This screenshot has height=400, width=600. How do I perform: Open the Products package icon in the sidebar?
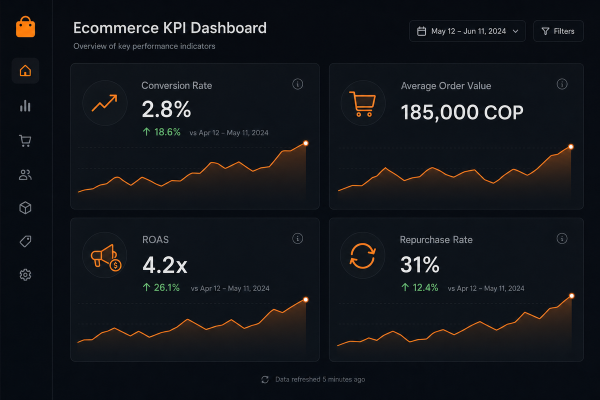25,207
